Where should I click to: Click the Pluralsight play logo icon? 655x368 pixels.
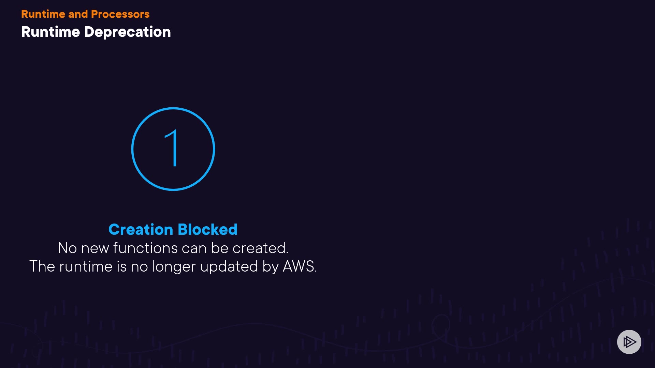pos(629,342)
